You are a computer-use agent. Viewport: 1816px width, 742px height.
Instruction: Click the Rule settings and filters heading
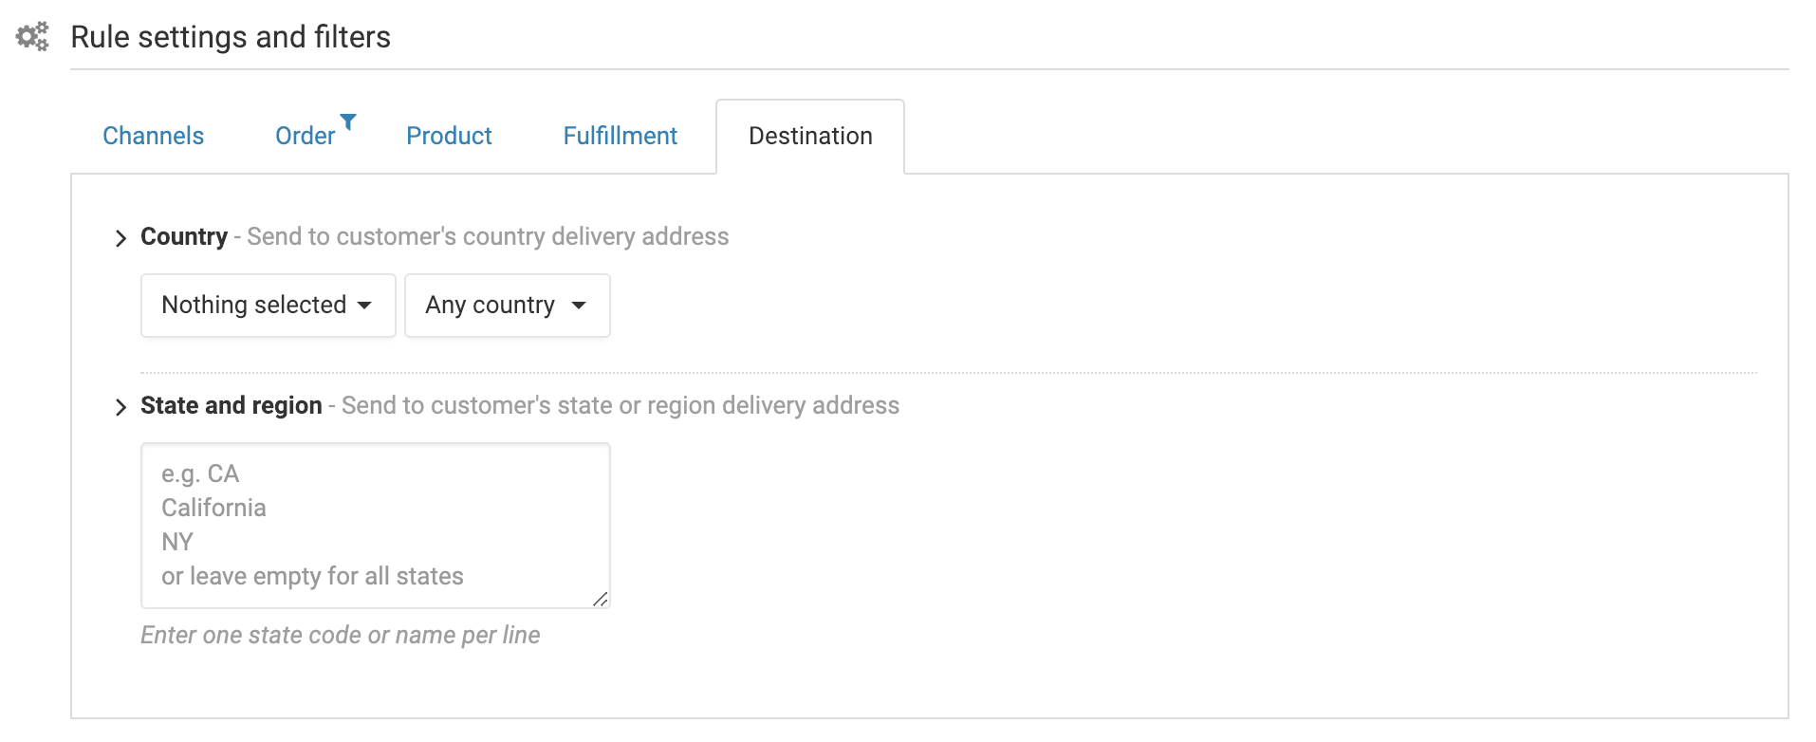coord(231,37)
